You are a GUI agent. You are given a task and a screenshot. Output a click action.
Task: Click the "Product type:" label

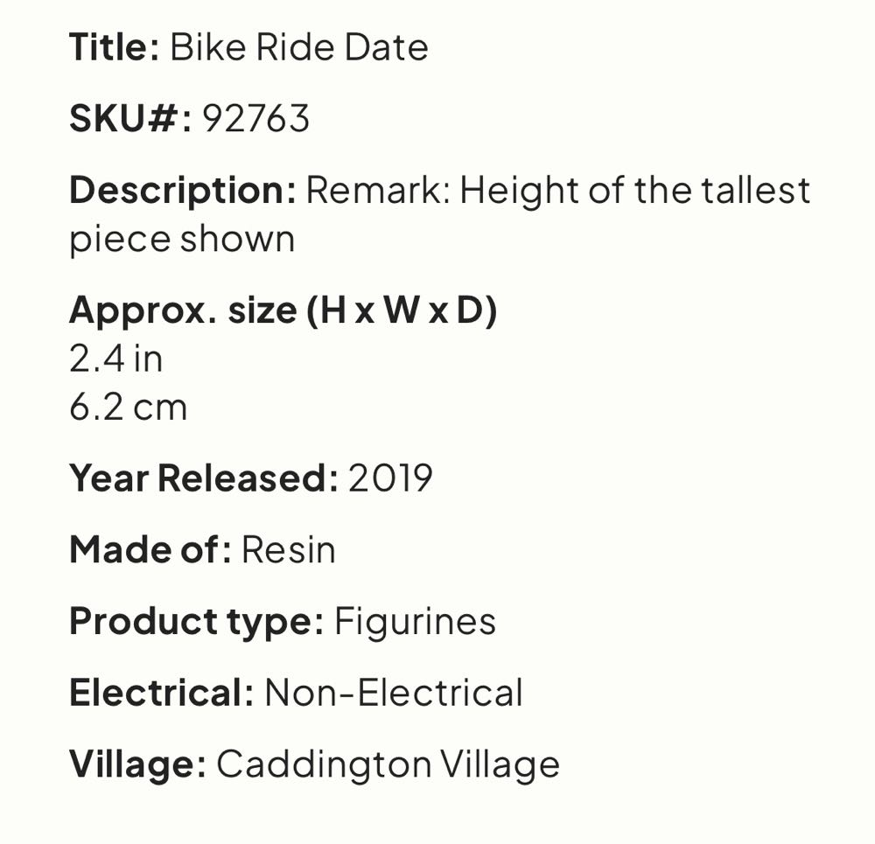(196, 621)
